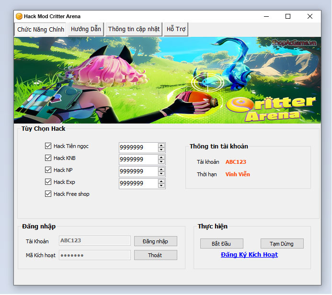
Task: Decrease the Hack Exp value with down arrow
Action: (161, 186)
